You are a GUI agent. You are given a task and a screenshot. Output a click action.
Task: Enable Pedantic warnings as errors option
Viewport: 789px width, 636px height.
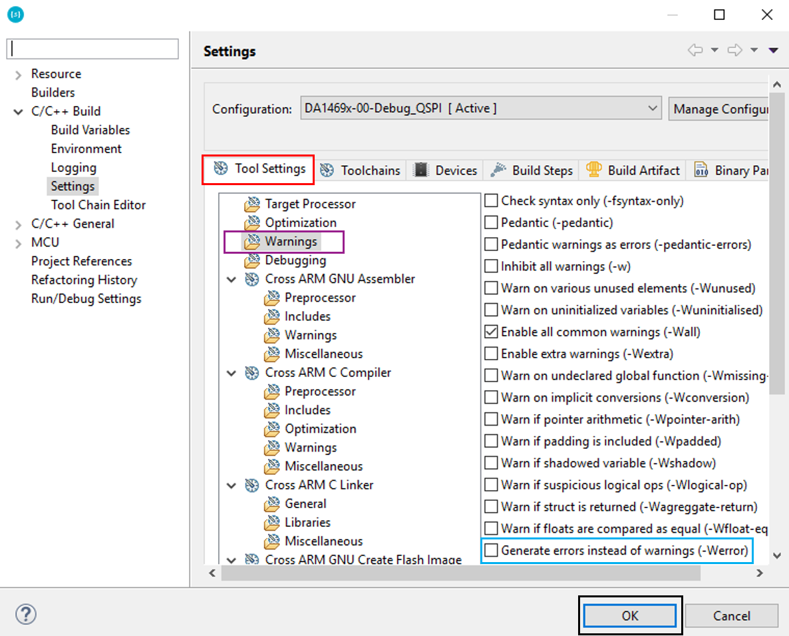[x=491, y=244]
